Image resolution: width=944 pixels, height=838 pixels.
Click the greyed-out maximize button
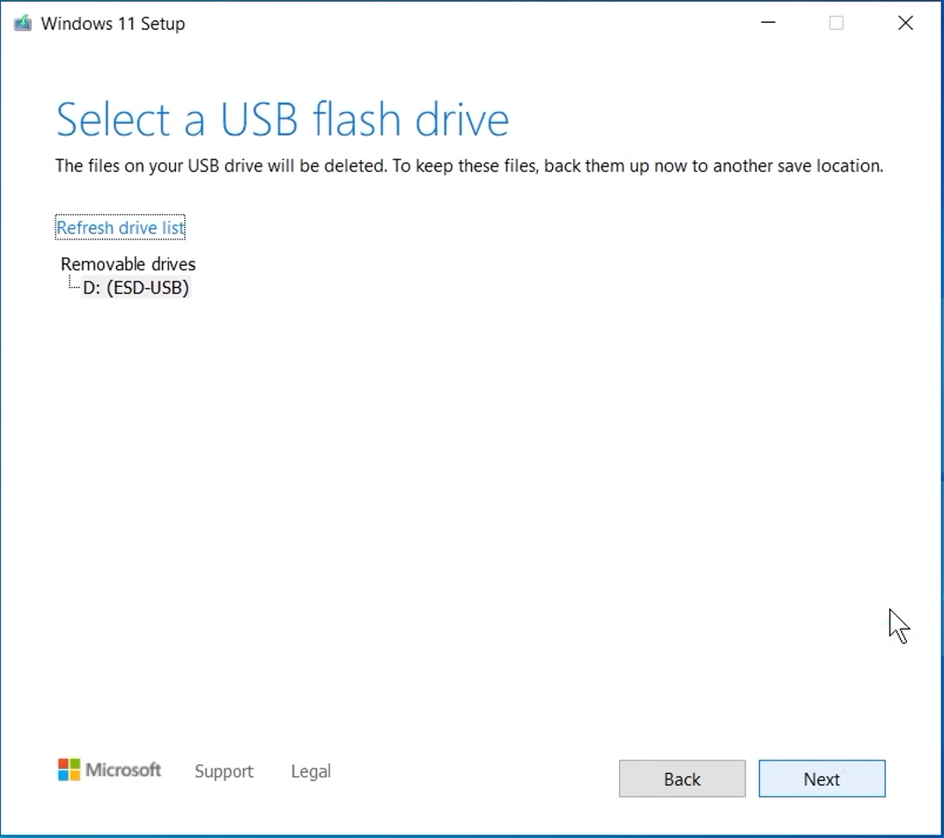click(837, 24)
